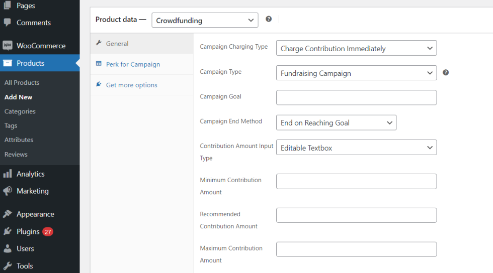Viewport: 493px width, 273px height.
Task: Click the Marketing megaphone icon
Action: click(x=8, y=191)
